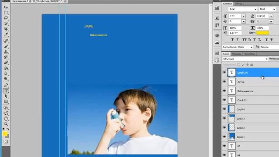Click the gray background color swatch
Screen dimensions: 279x157
7,137
